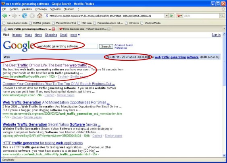Open the Shopping link
The height and width of the screenshot is (163, 227).
pos(51,35)
